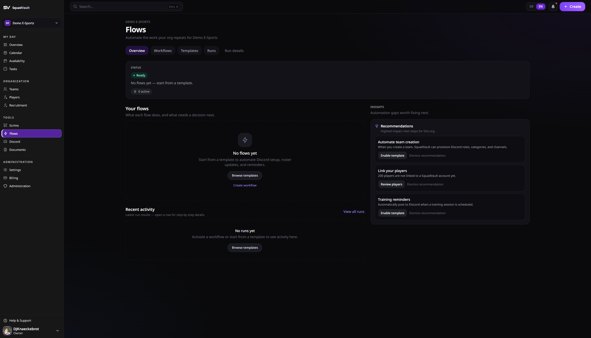Image resolution: width=591 pixels, height=338 pixels.
Task: Focus the Search input field
Action: [126, 7]
